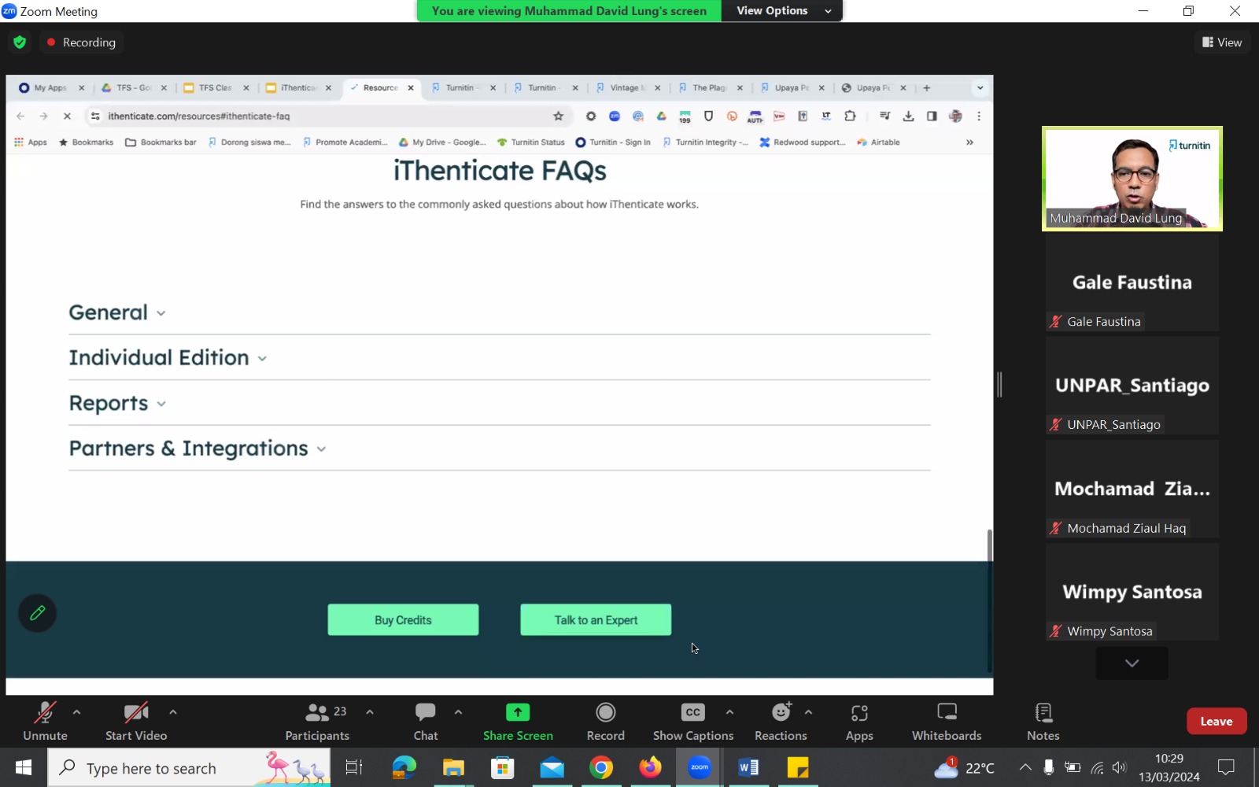Start Video using the camera icon
The width and height of the screenshot is (1259, 787).
point(136,713)
